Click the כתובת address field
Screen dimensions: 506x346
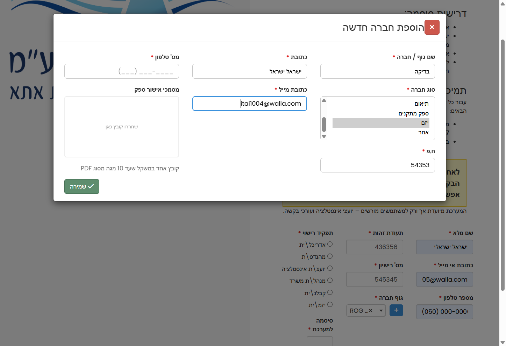[x=250, y=71]
